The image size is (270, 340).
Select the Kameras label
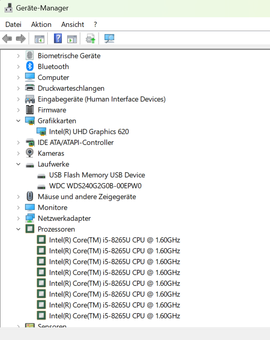coord(51,153)
